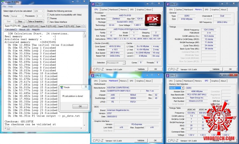Click Validate in CPU tab CPU-Z window
The width and height of the screenshot is (239, 144).
tap(141, 69)
